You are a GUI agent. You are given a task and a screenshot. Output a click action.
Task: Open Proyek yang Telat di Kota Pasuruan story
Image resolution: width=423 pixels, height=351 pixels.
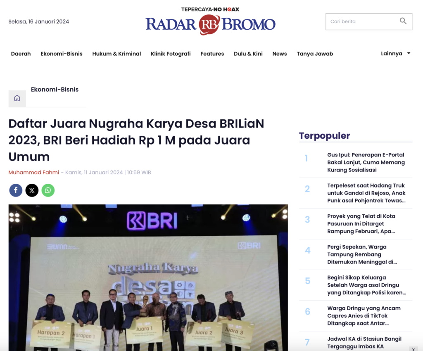click(361, 224)
